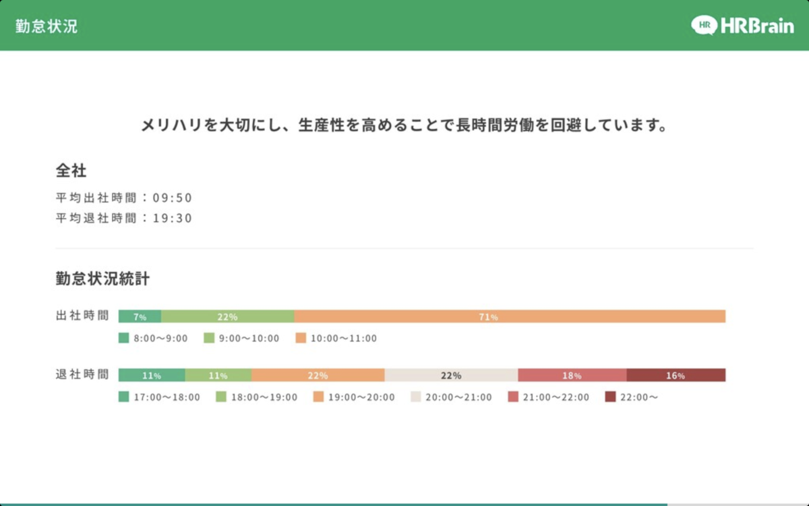Click the beige 22% segment of the 退社時間 bar
The height and width of the screenshot is (506, 809).
(x=451, y=375)
